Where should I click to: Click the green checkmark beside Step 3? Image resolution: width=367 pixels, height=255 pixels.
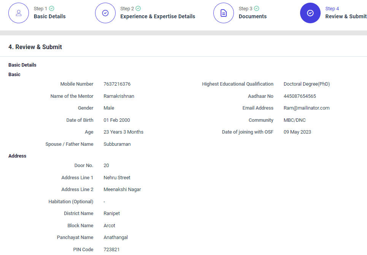click(257, 8)
